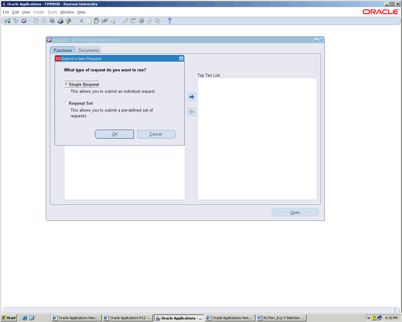Viewport: 402px width, 322px height.
Task: Switch to the Documents tab
Action: pyautogui.click(x=89, y=50)
